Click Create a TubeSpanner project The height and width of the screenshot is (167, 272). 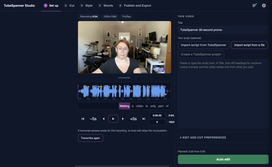coord(201,54)
